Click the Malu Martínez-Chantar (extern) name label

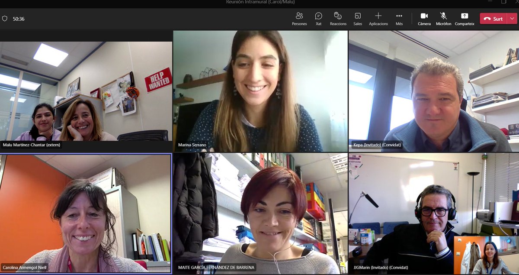coord(32,145)
